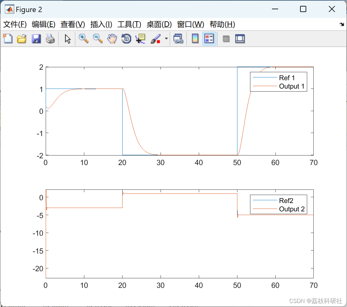Click the Figure 2 window title
Image resolution: width=347 pixels, height=307 pixels.
coord(29,10)
